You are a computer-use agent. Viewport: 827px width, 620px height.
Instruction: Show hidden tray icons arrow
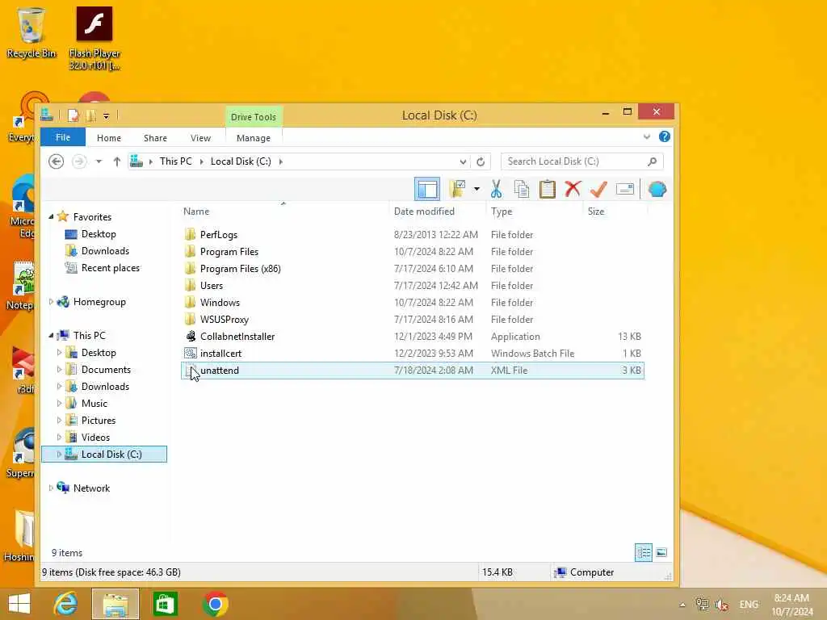pyautogui.click(x=682, y=605)
